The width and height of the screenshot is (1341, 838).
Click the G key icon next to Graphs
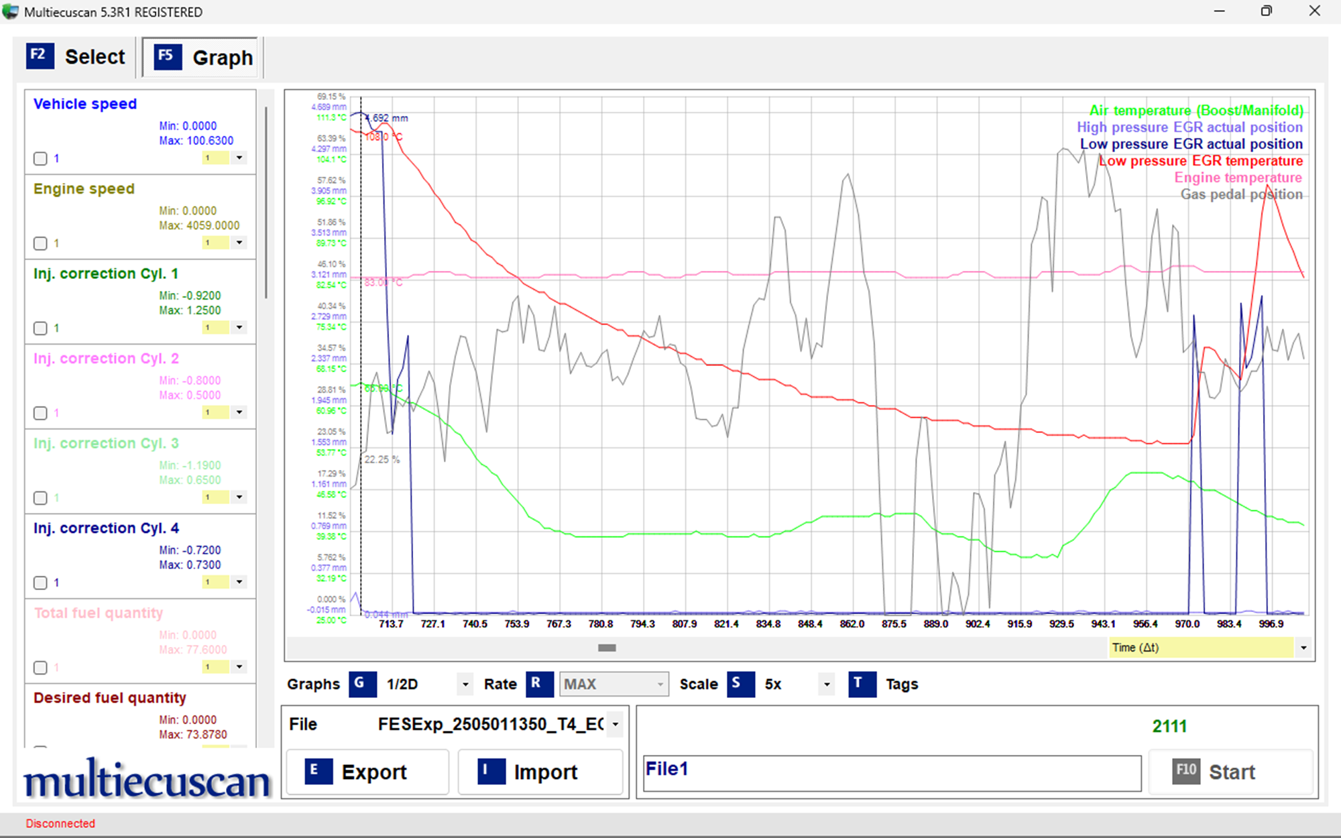[x=362, y=684]
